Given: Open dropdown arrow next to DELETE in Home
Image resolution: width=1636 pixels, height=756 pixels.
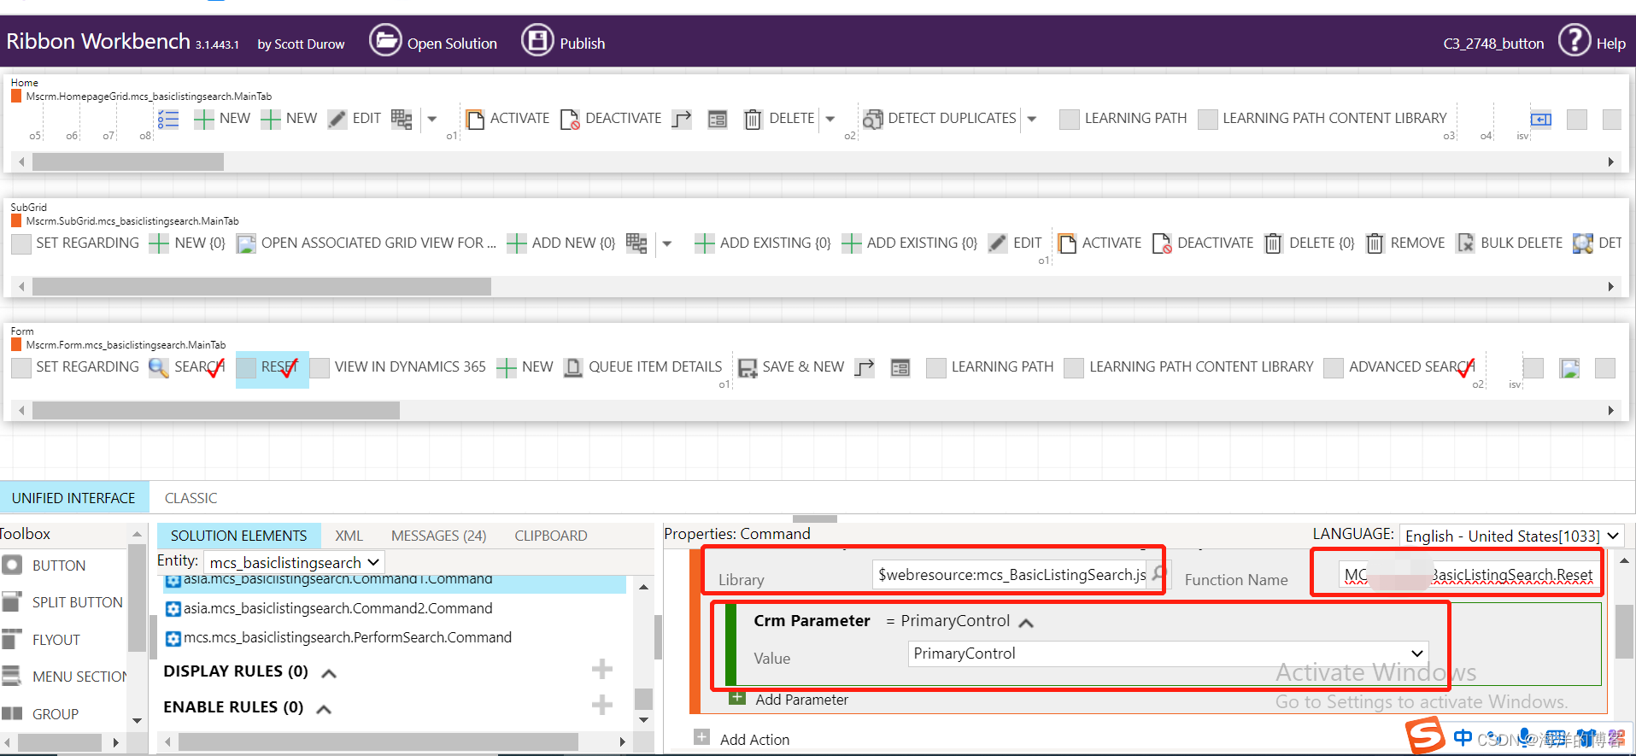Looking at the screenshot, I should click(x=830, y=119).
